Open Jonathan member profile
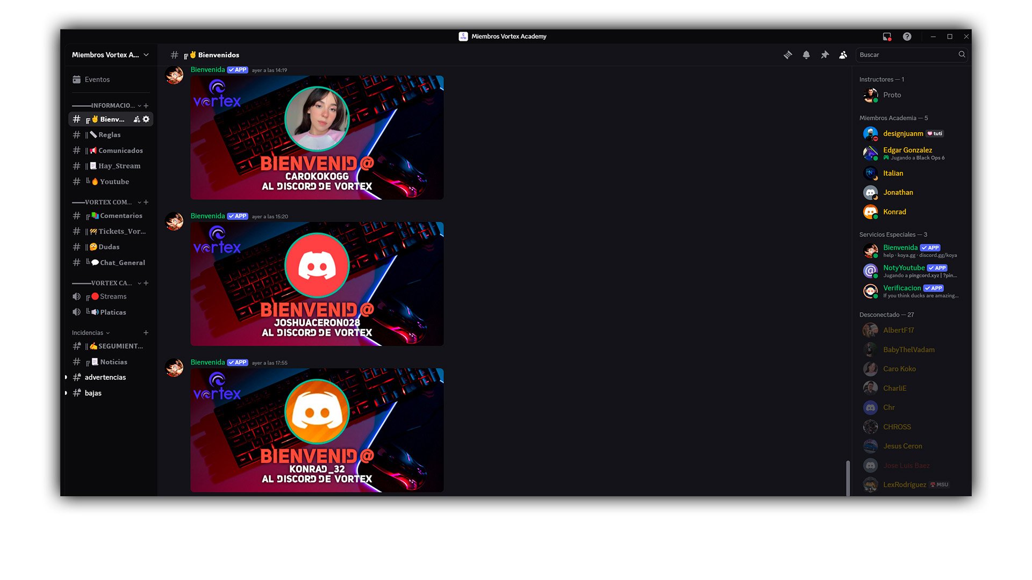The image size is (1032, 580). 912,193
